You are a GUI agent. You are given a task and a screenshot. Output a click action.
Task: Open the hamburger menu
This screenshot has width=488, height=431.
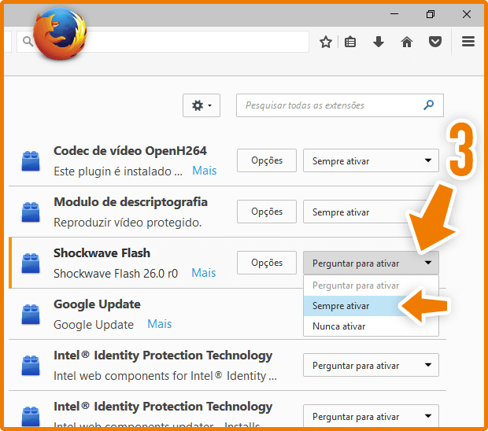[x=468, y=42]
